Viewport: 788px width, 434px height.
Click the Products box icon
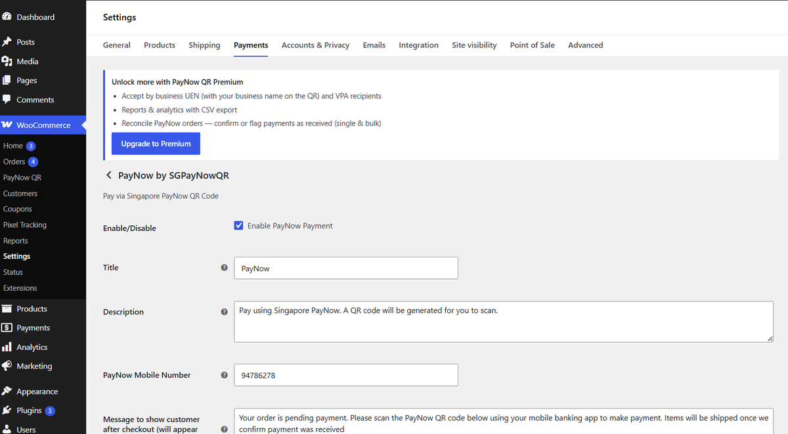[7, 309]
